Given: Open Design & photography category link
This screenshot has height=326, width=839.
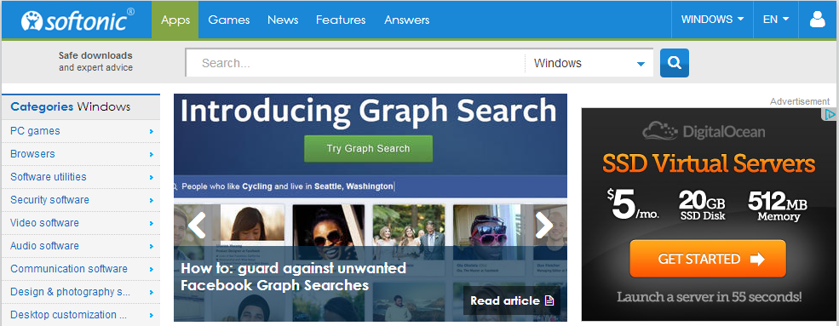Looking at the screenshot, I should click(x=71, y=292).
